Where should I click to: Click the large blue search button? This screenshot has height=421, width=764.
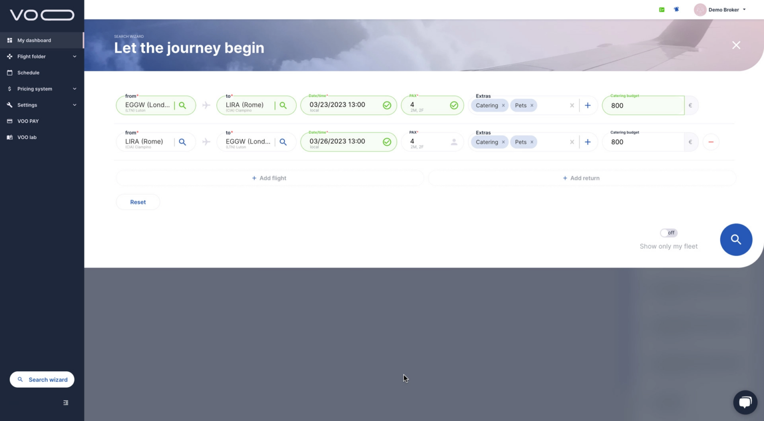[x=736, y=240]
